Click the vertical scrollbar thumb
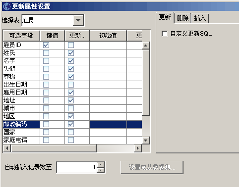Image resolution: width=239 pixels, height=187 pixels. coord(146,83)
